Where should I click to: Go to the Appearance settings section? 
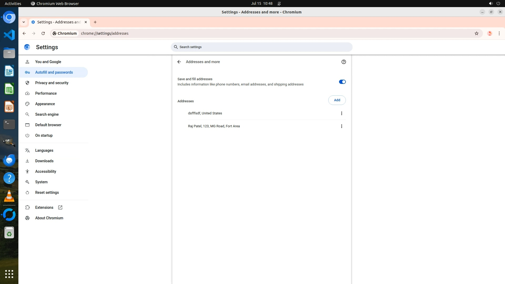click(x=45, y=104)
